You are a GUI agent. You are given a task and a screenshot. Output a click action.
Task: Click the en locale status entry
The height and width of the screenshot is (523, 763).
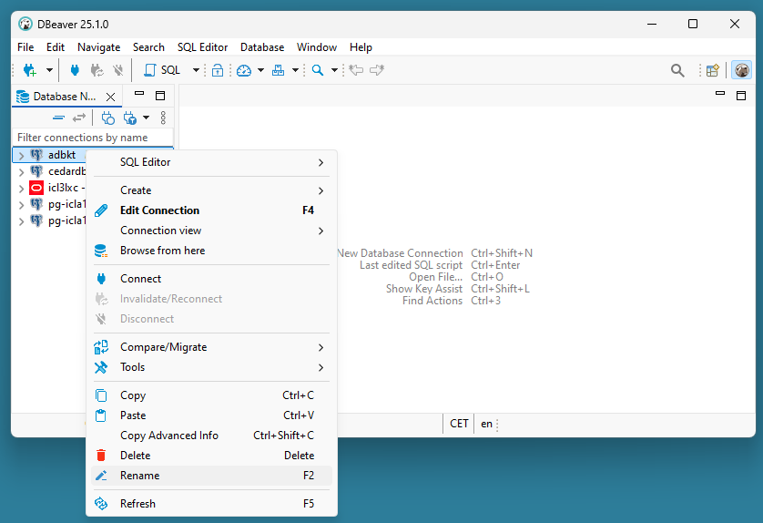pyautogui.click(x=486, y=424)
